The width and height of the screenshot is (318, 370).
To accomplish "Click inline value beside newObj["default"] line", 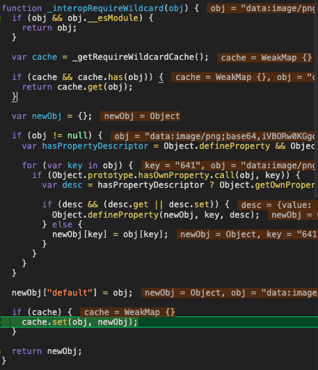I will (230, 293).
